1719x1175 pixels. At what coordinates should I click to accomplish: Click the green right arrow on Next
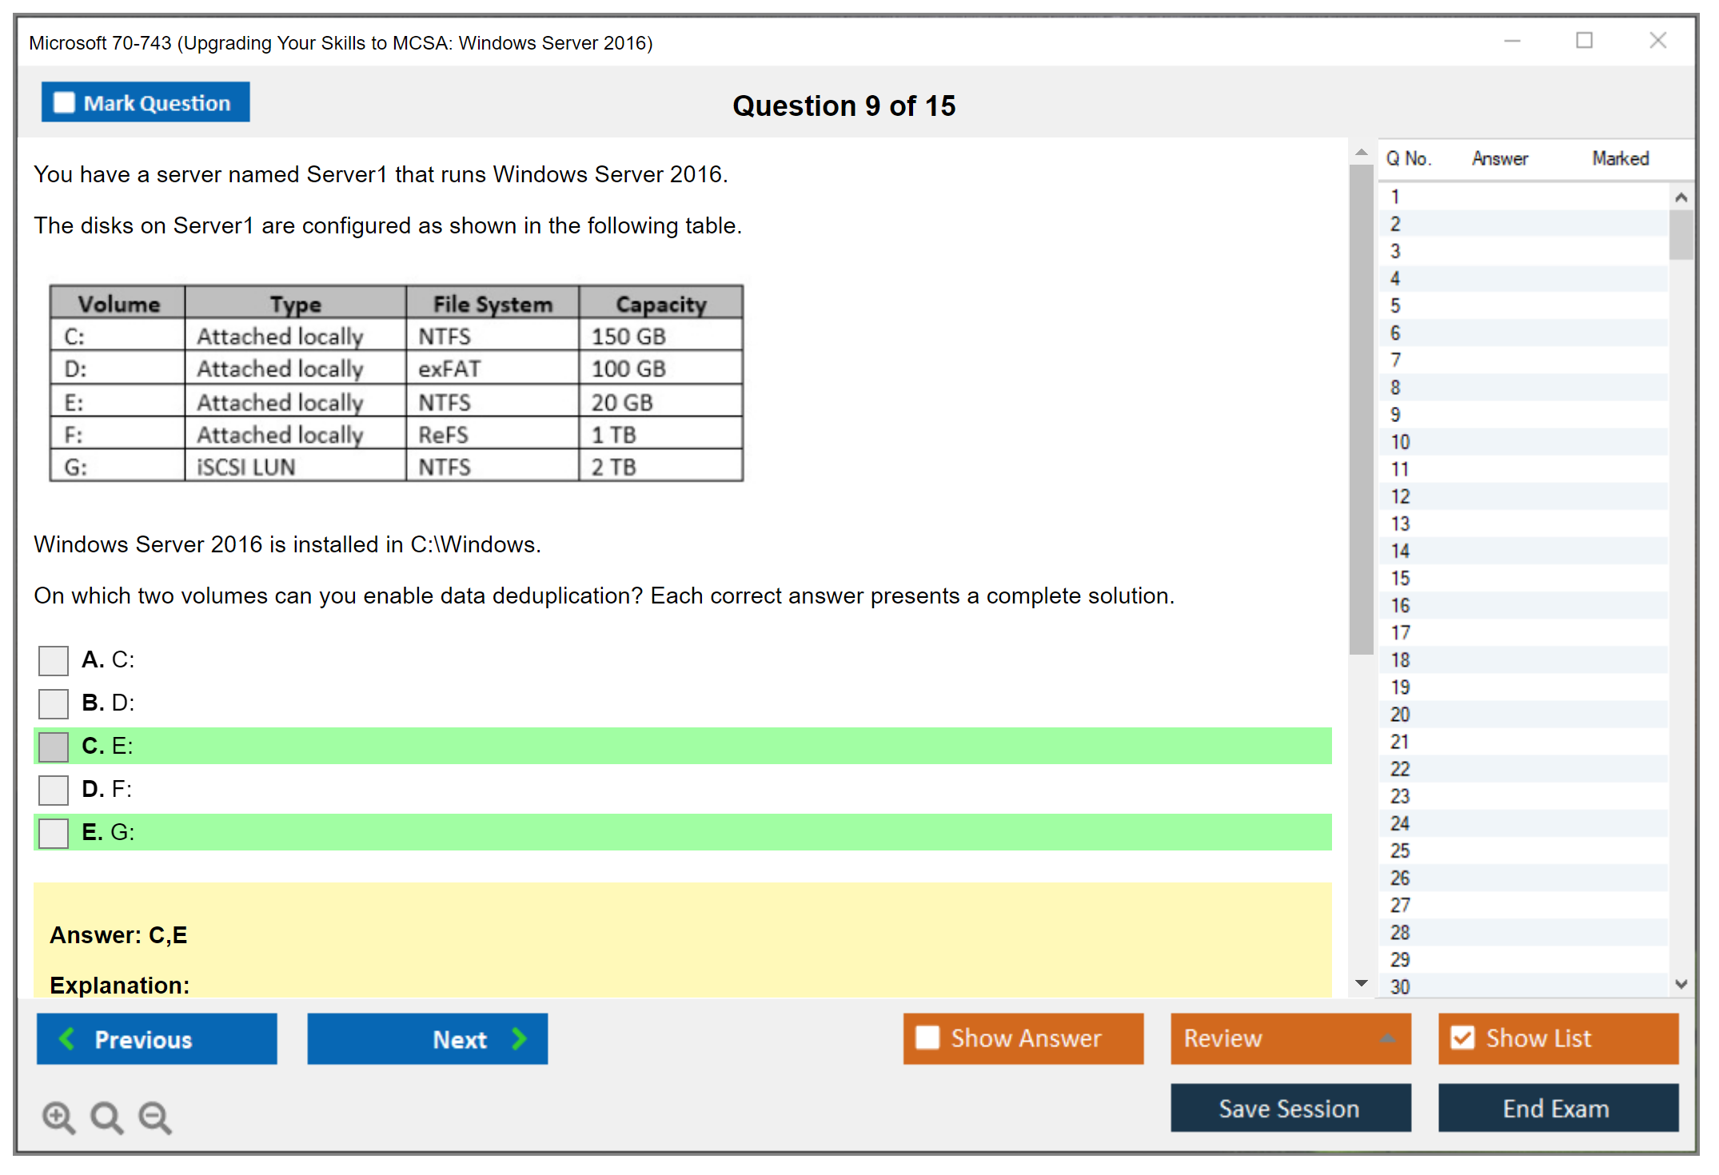point(520,1038)
